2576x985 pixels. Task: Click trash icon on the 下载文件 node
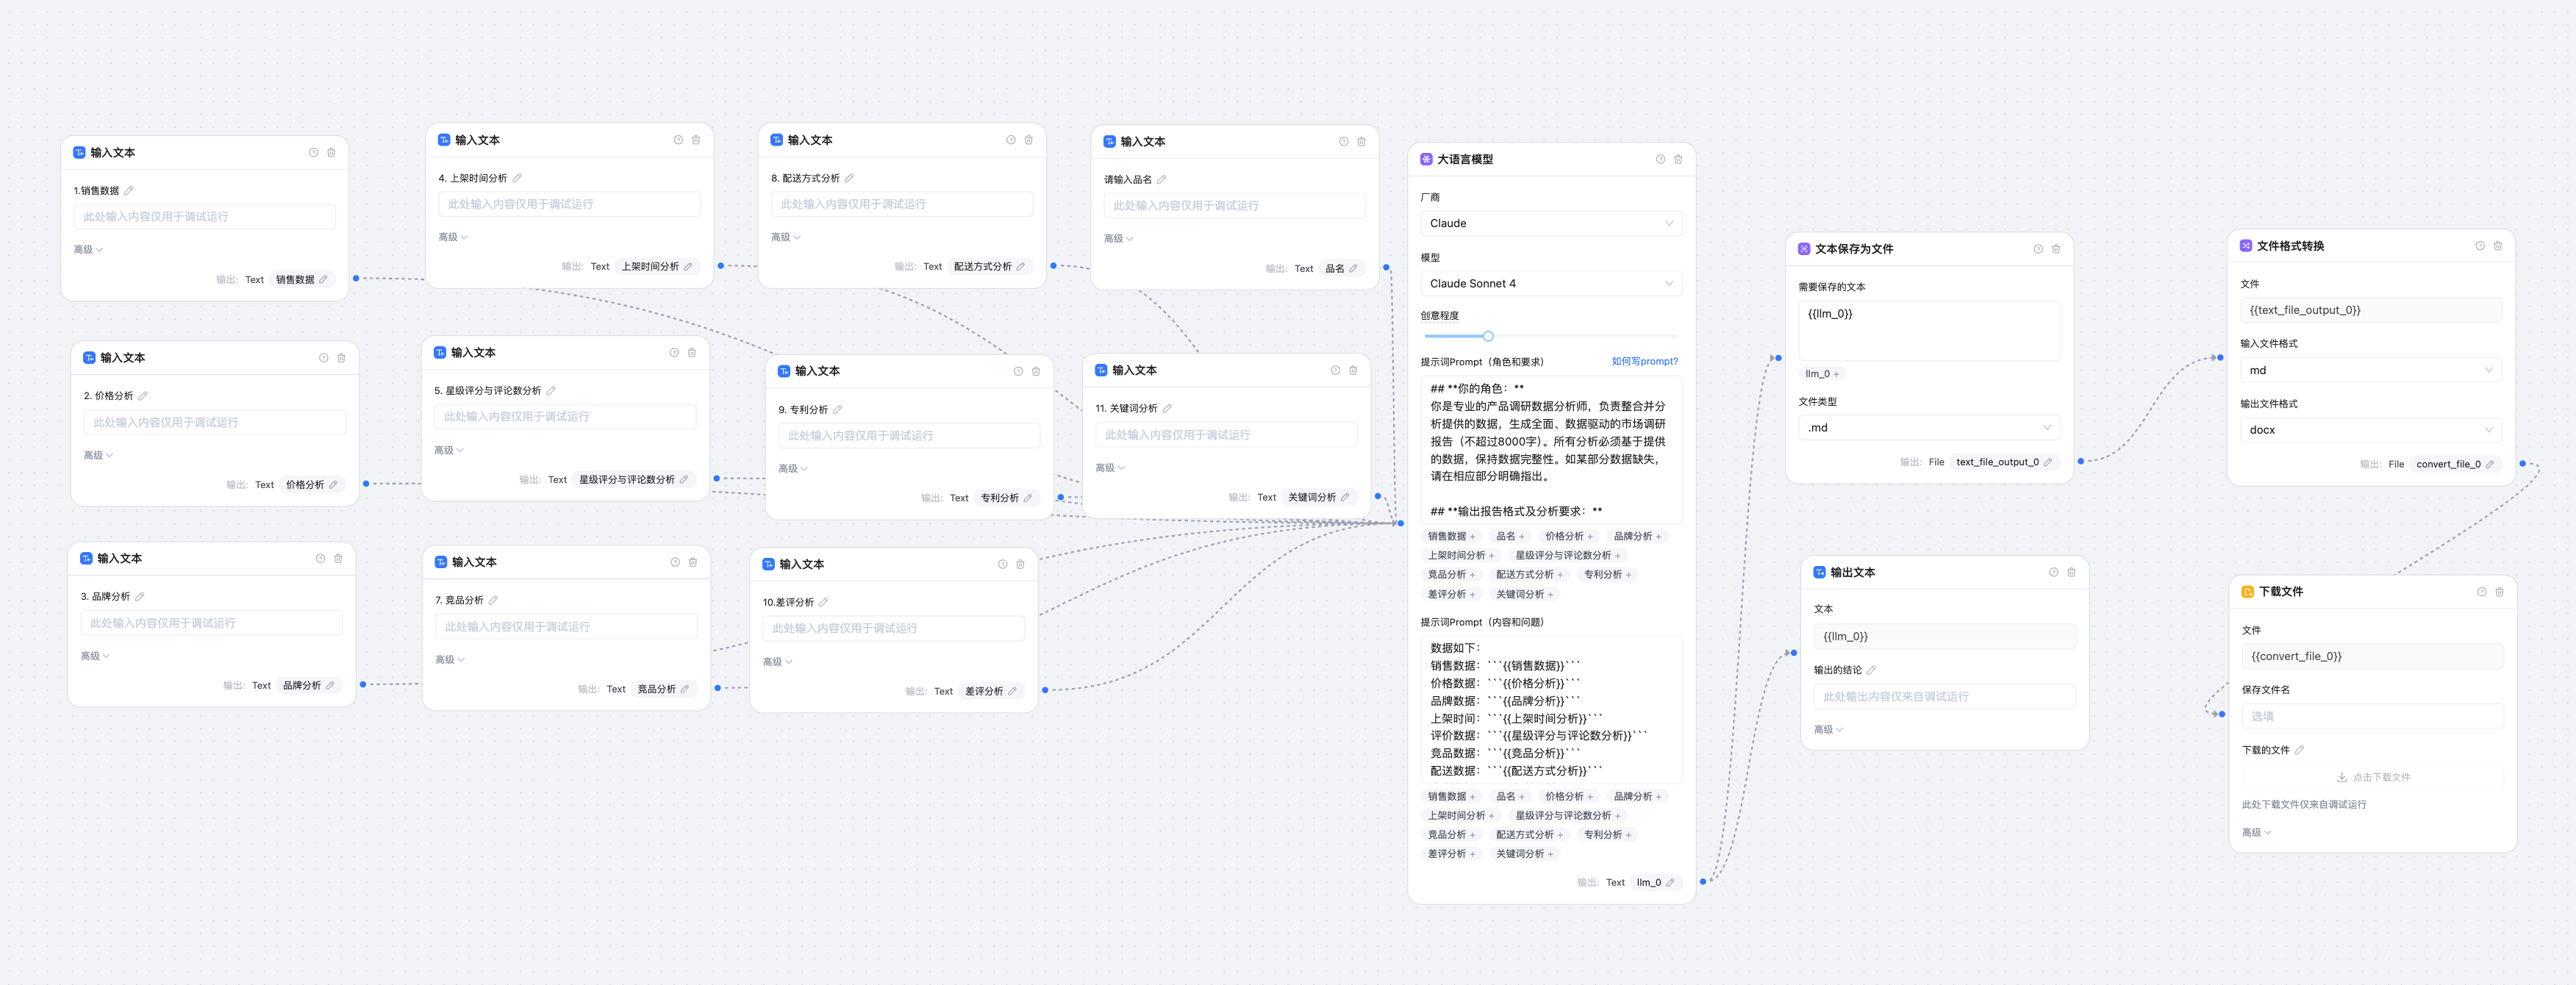point(2499,592)
